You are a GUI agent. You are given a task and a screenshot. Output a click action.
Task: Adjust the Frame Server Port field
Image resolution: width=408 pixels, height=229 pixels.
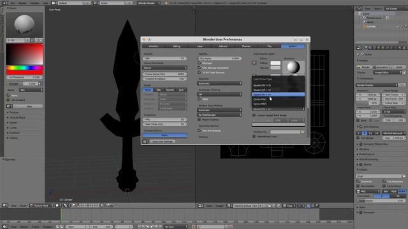(164, 74)
